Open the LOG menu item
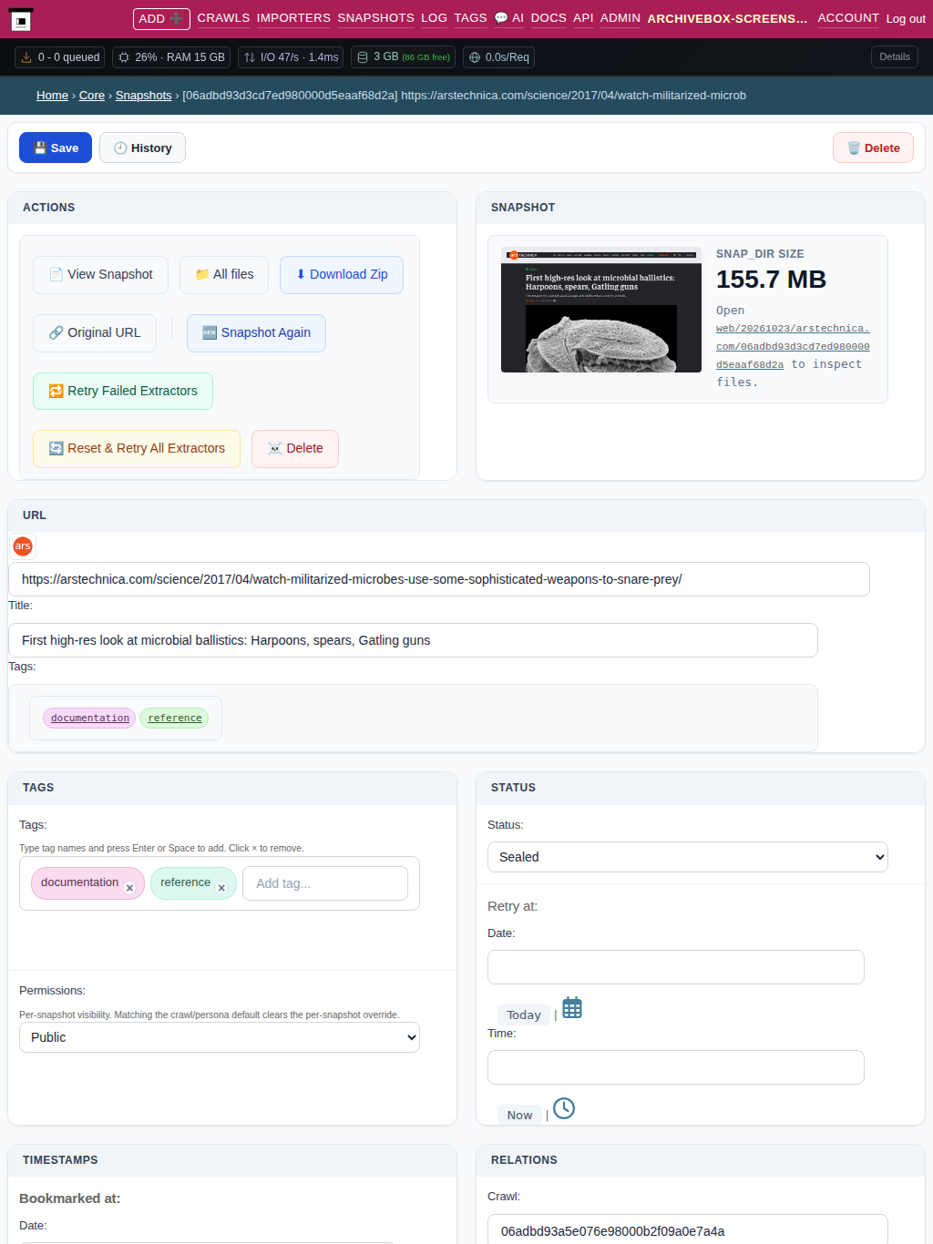933x1244 pixels. click(x=434, y=18)
